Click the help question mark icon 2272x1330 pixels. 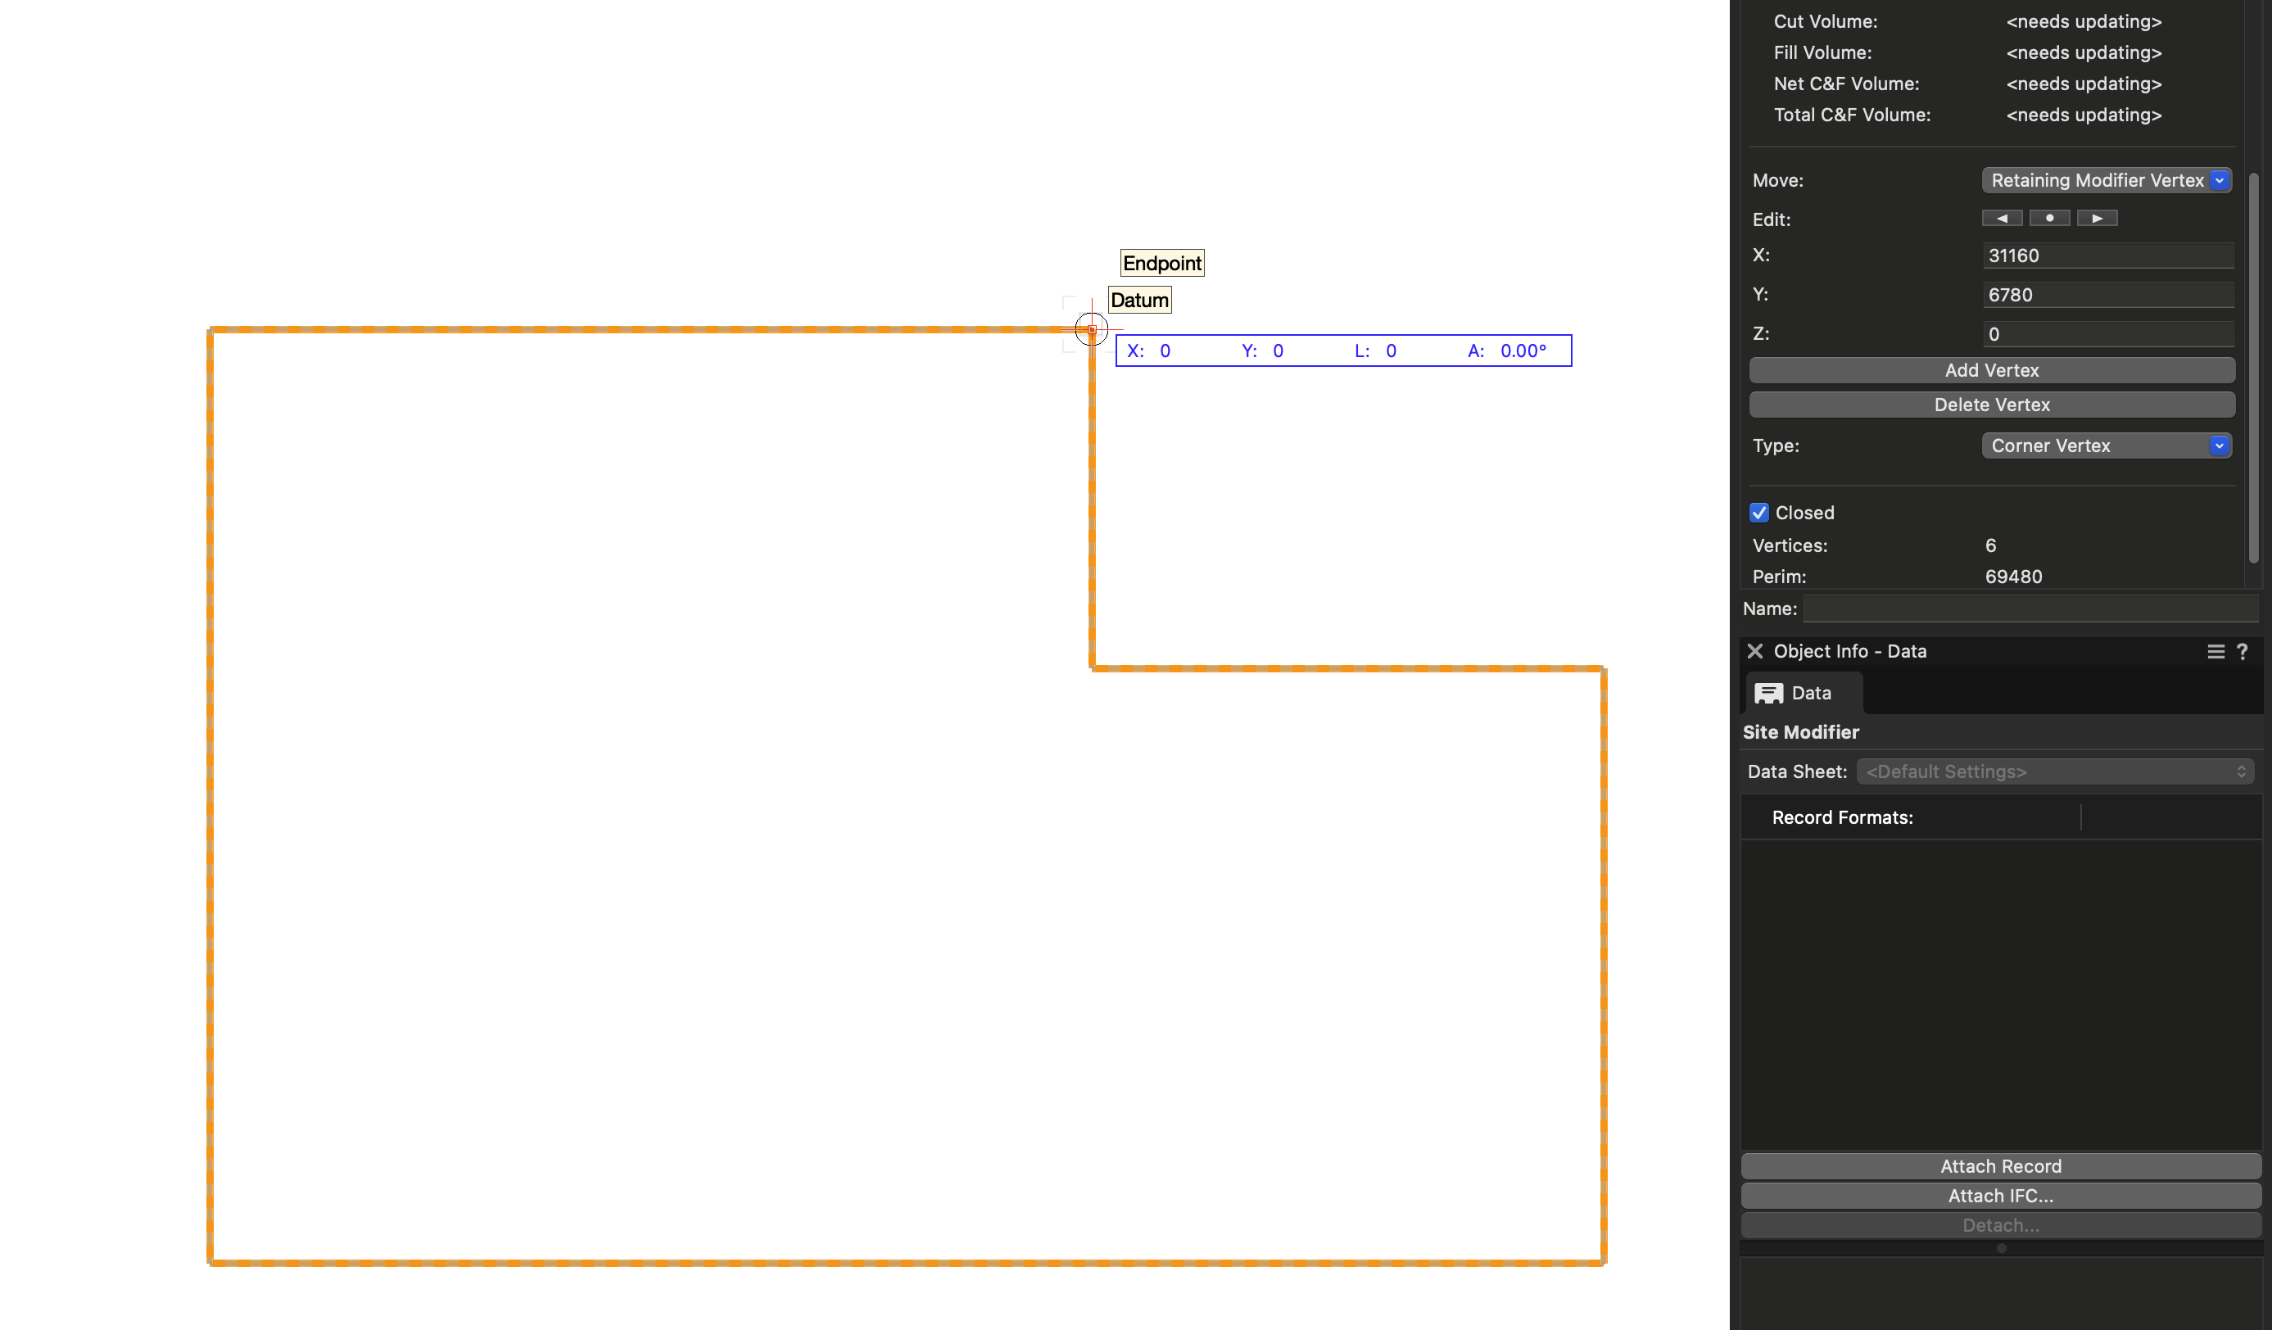click(2243, 651)
